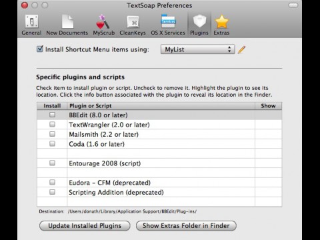Toggle Install Shortcut Menu items checkbox

pos(40,49)
